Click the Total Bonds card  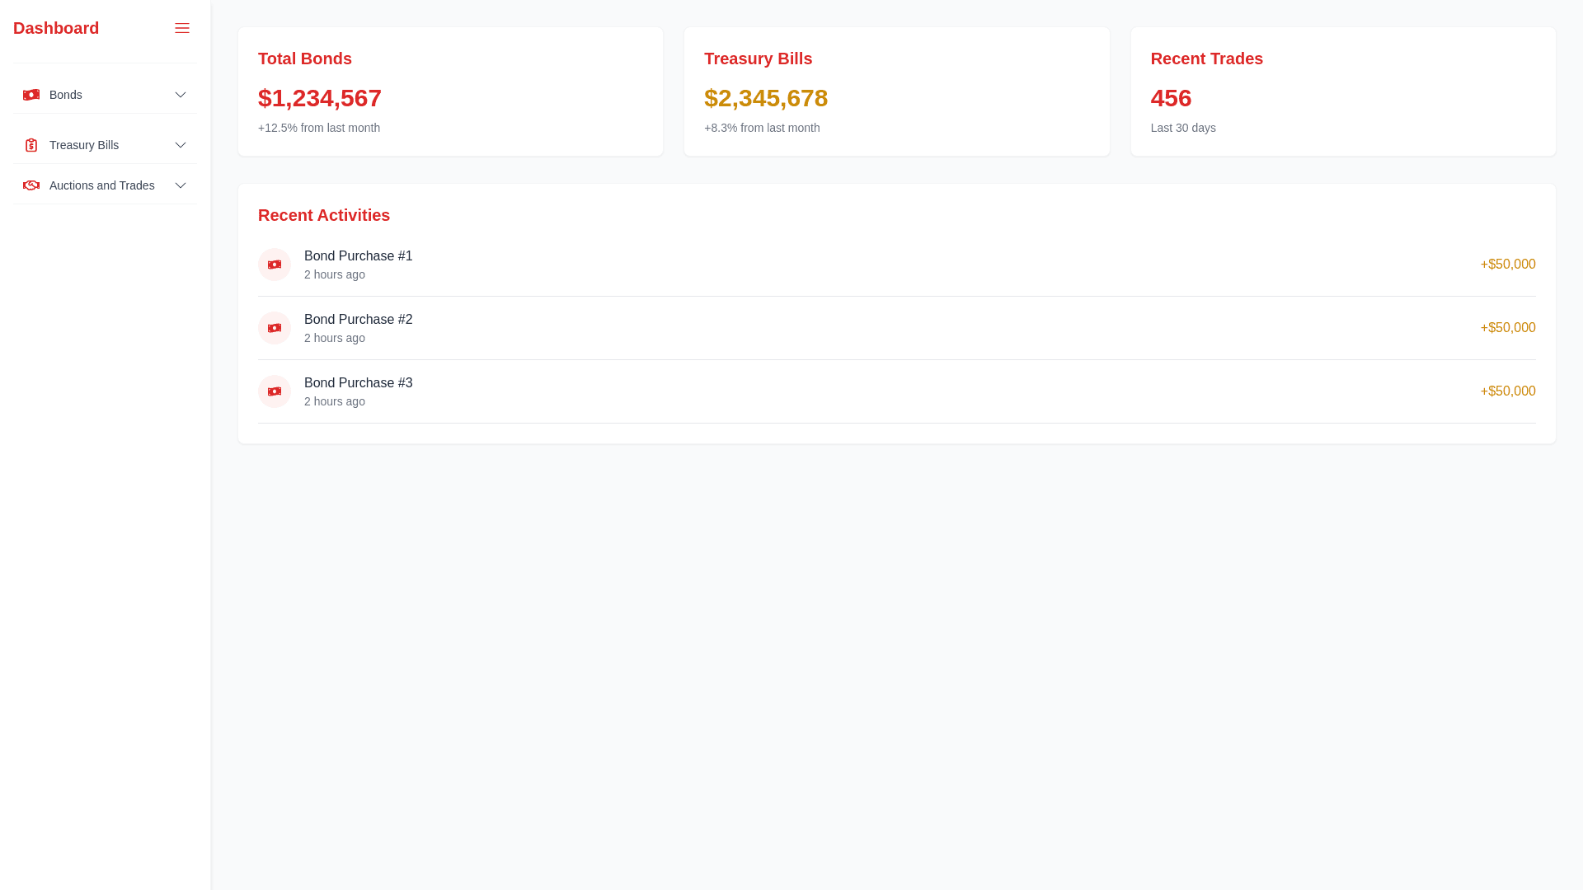click(450, 91)
